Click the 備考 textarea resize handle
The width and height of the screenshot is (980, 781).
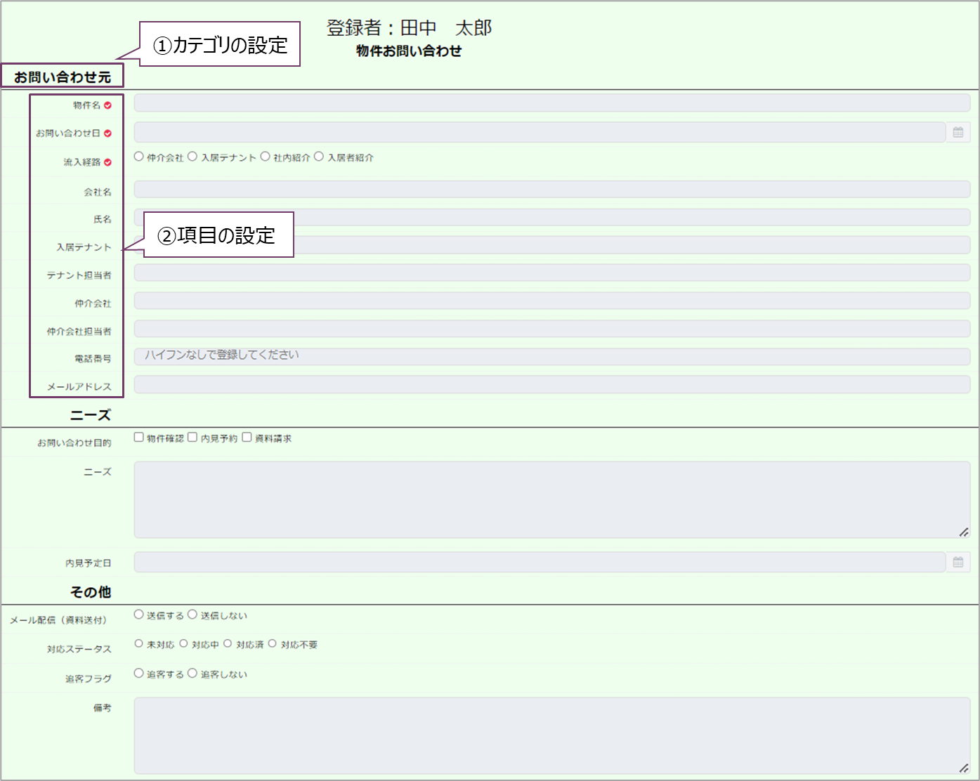tap(964, 768)
